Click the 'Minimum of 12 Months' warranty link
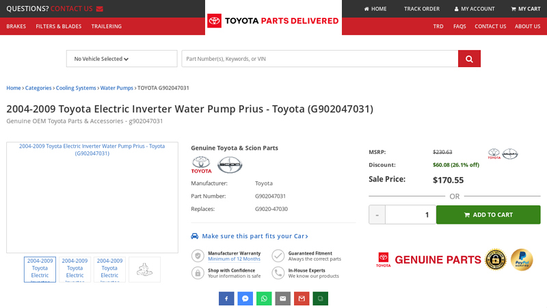The image size is (547, 308). point(234,259)
